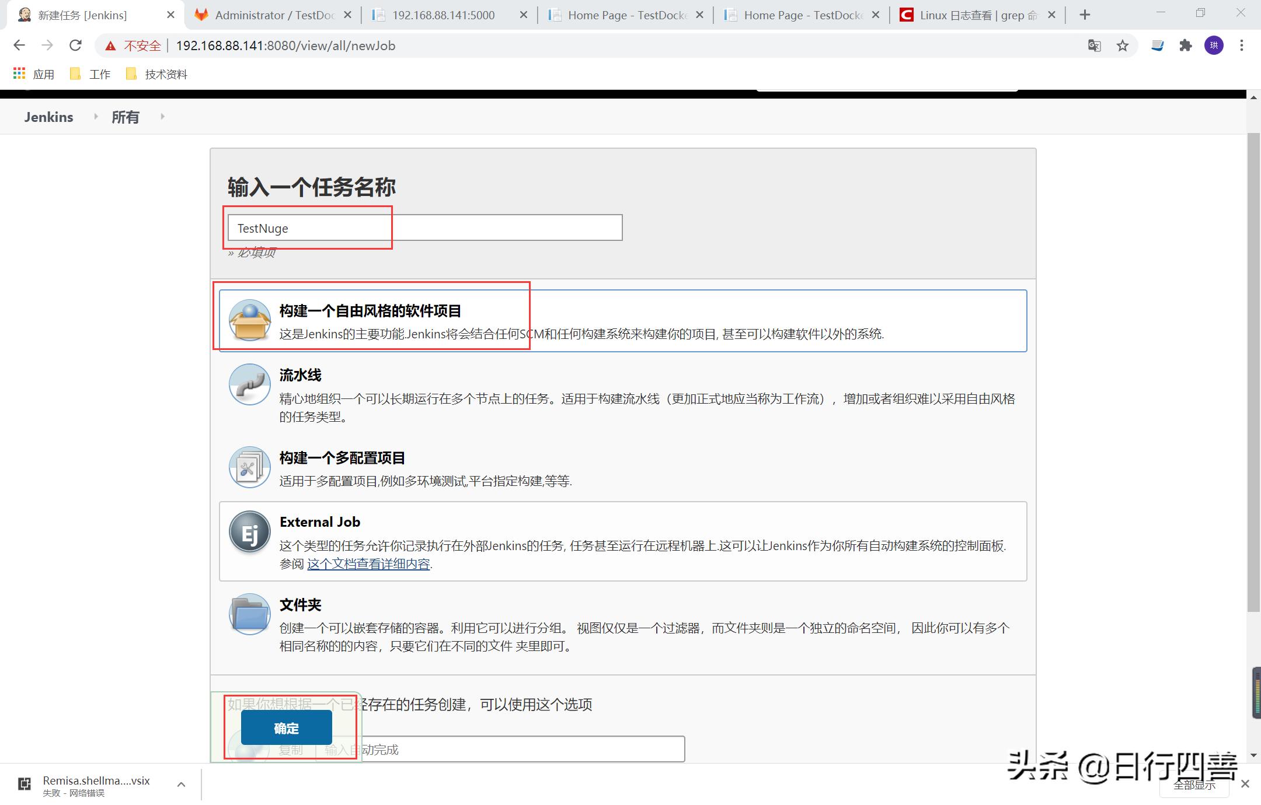The image size is (1261, 805).
Task: Select the freestyle software project package icon
Action: 249,320
